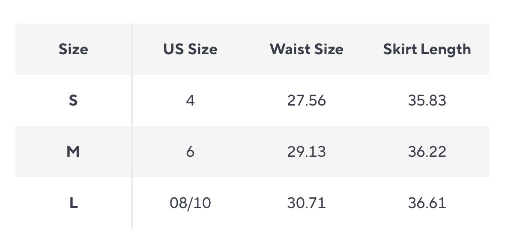Pick skirt length value 36.61
The image size is (505, 232).
coord(427,203)
